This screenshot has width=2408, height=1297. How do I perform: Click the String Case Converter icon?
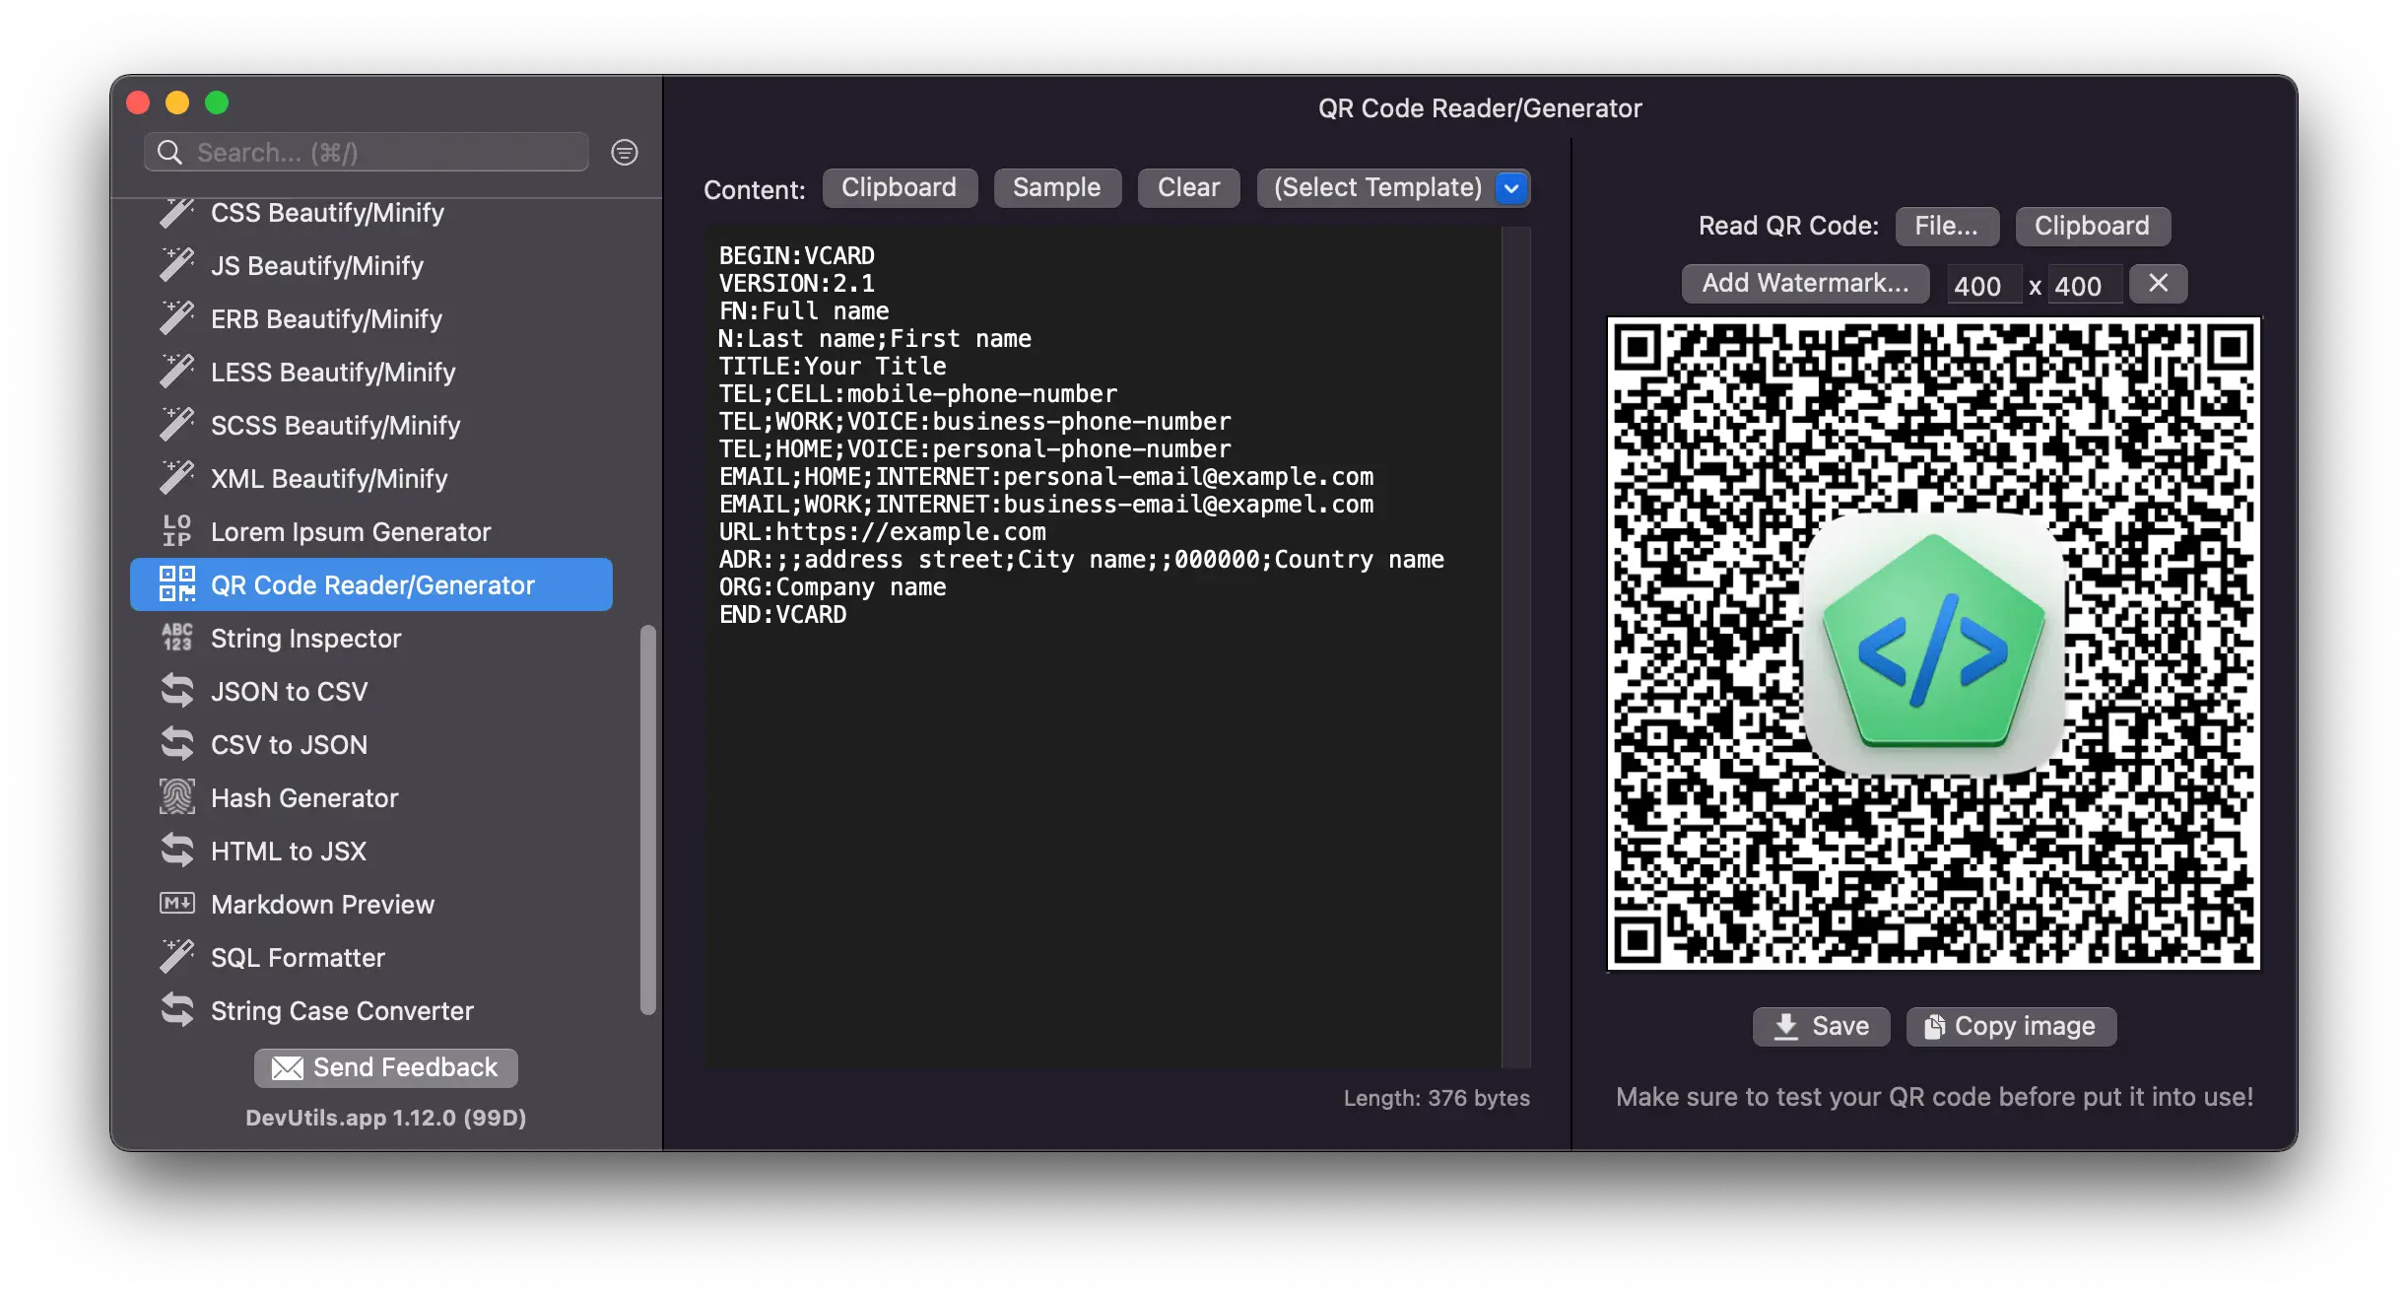tap(177, 1010)
